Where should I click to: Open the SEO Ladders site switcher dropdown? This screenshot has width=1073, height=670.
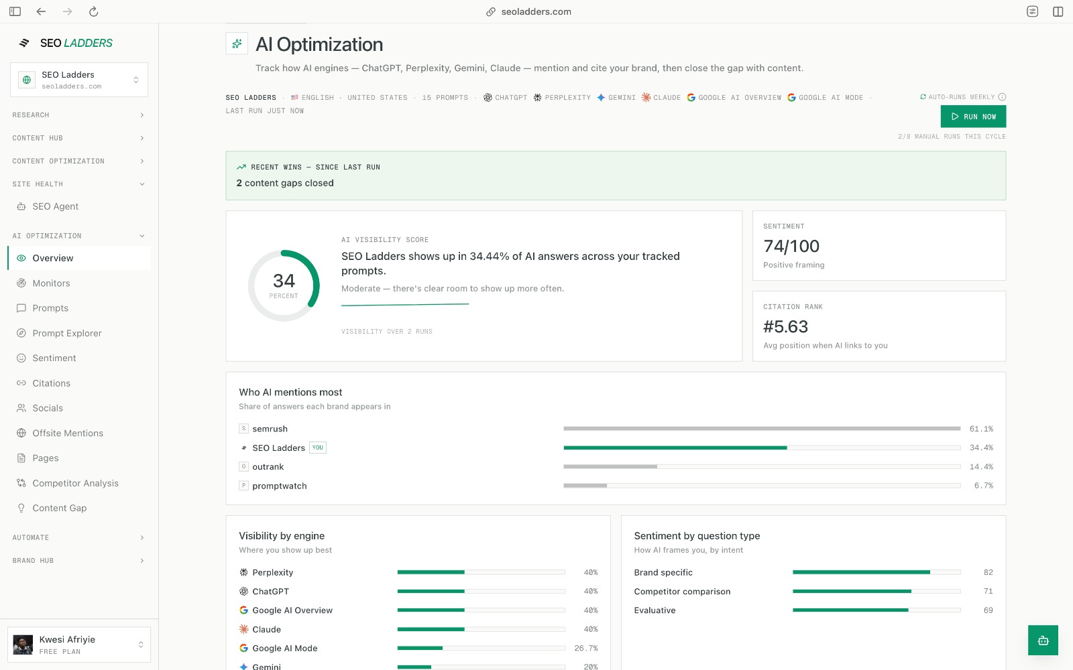(x=79, y=80)
